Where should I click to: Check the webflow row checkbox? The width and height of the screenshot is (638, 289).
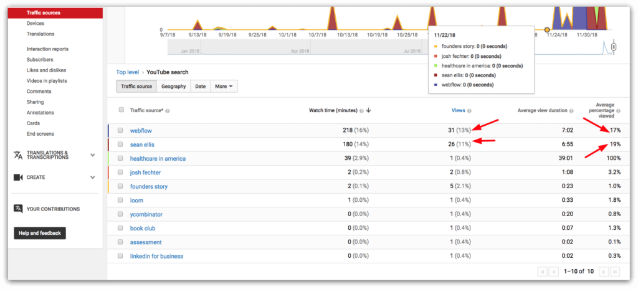pos(120,131)
